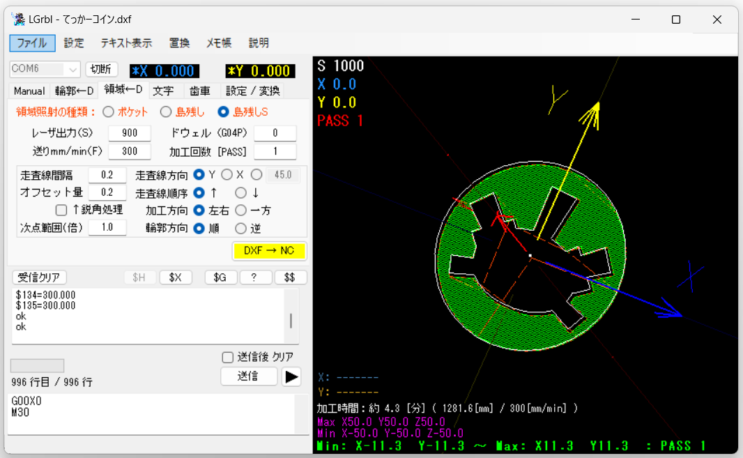
Task: Click the LGrbl app icon in title bar
Action: click(x=19, y=20)
